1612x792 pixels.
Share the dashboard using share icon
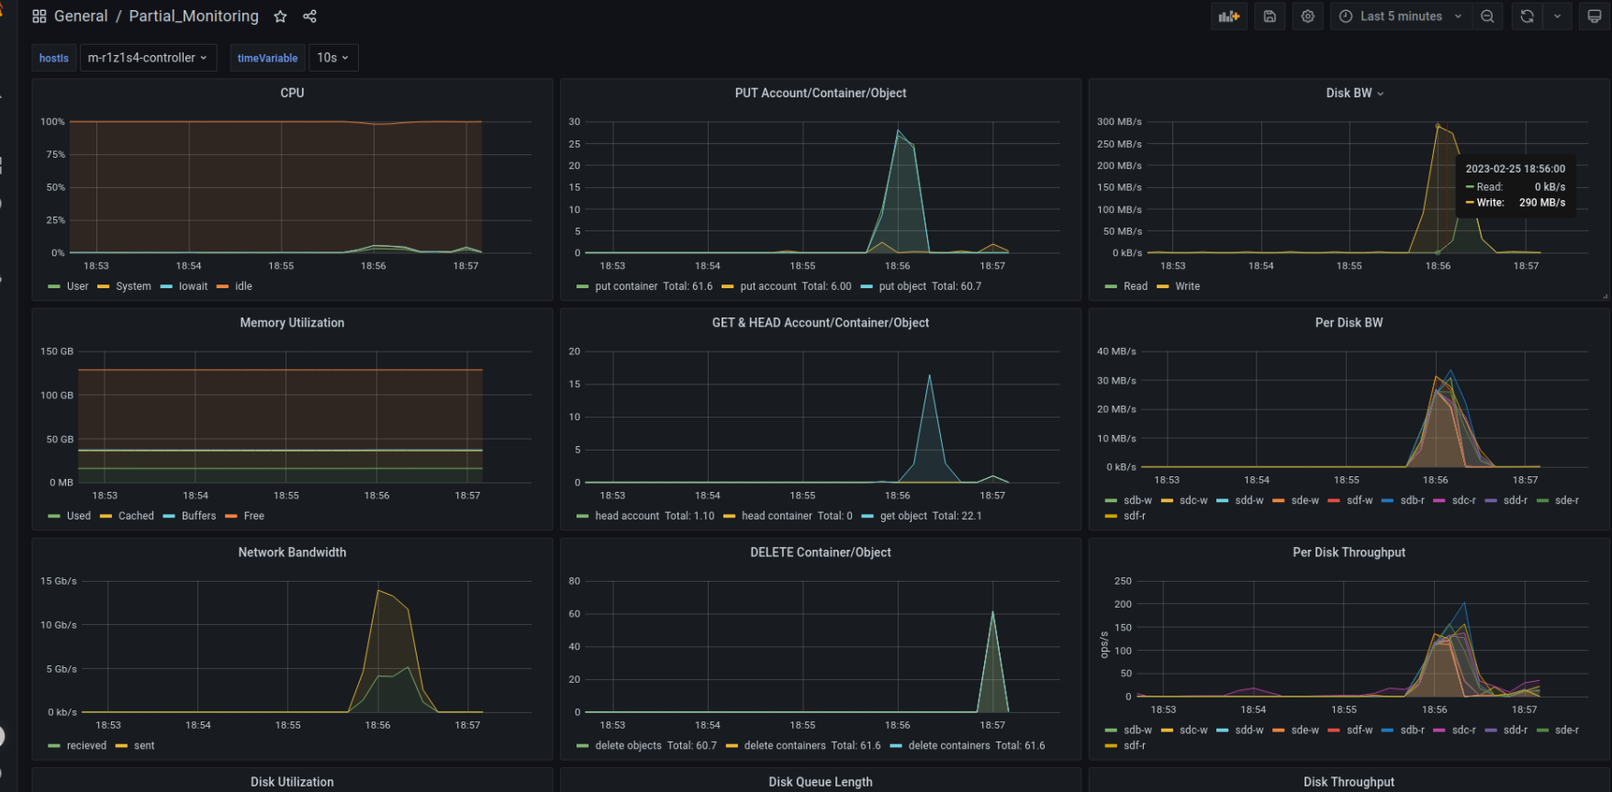click(310, 17)
